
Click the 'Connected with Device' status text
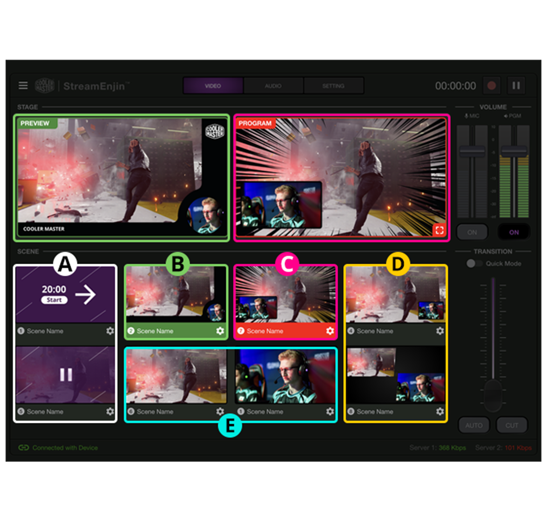coord(65,448)
